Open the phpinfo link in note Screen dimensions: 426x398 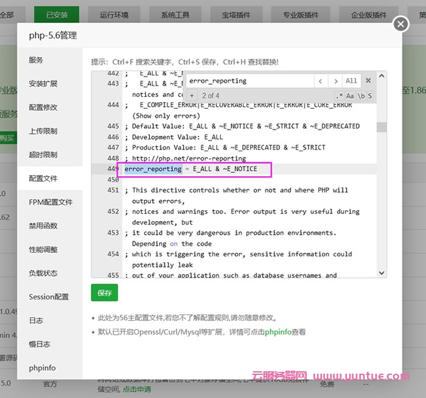[x=277, y=332]
